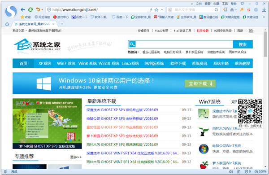Open the 软件下载 navigation item

click(x=178, y=63)
